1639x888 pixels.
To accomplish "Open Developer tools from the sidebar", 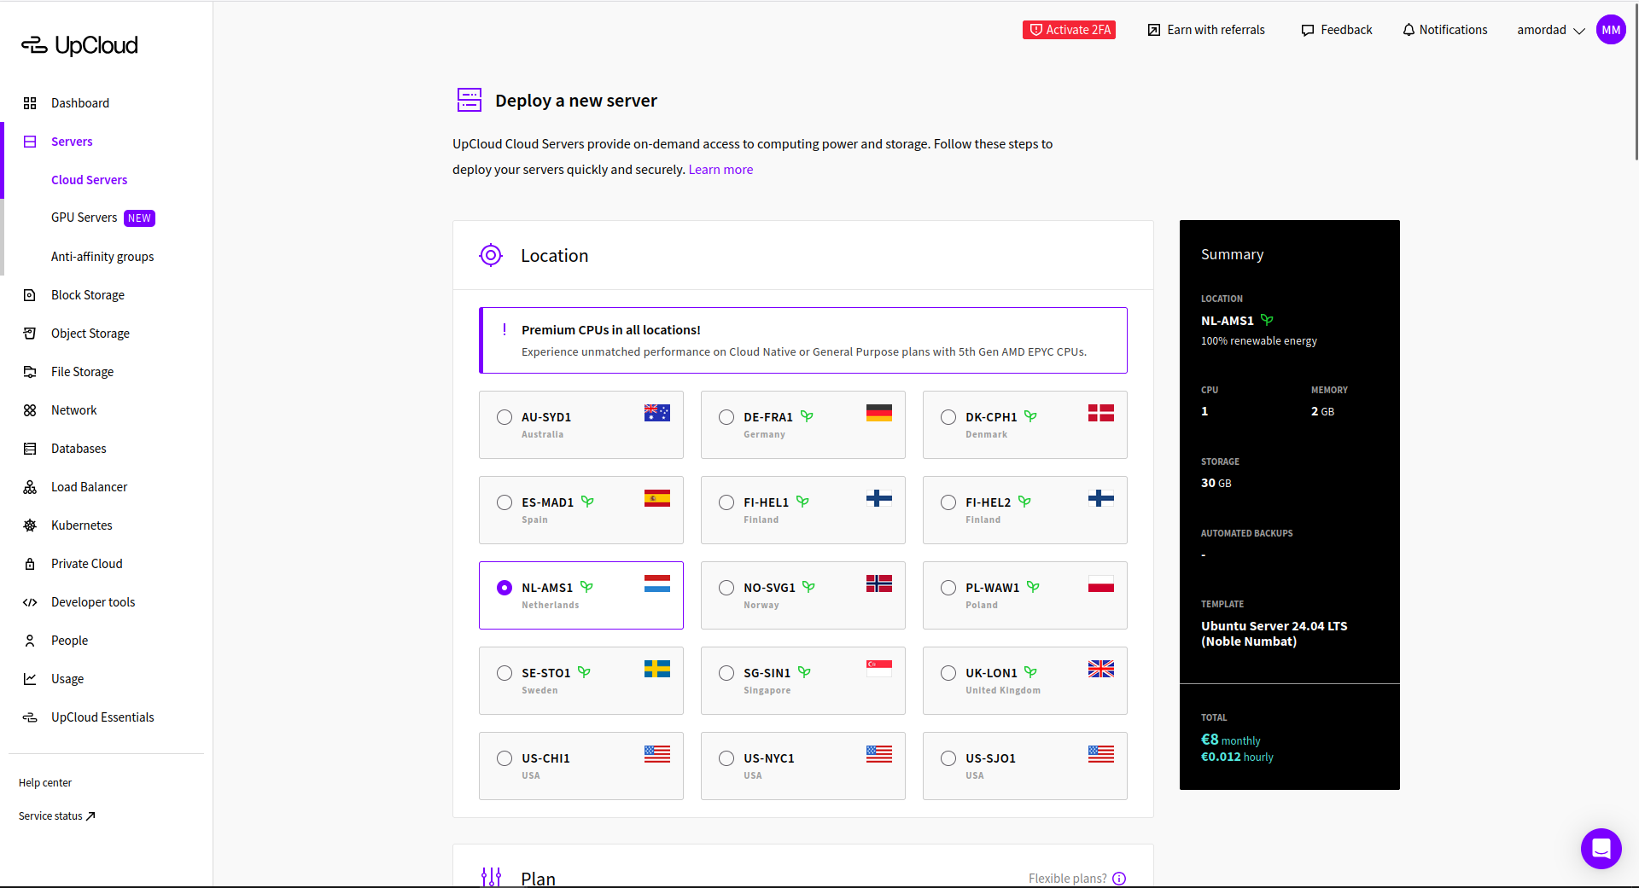I will click(x=92, y=602).
